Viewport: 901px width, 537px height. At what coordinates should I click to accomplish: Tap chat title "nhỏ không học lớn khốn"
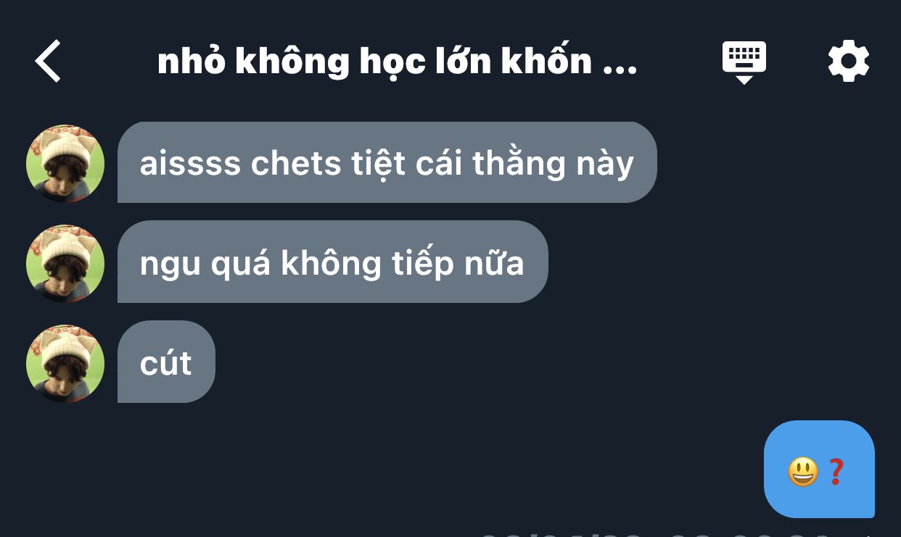(x=375, y=62)
